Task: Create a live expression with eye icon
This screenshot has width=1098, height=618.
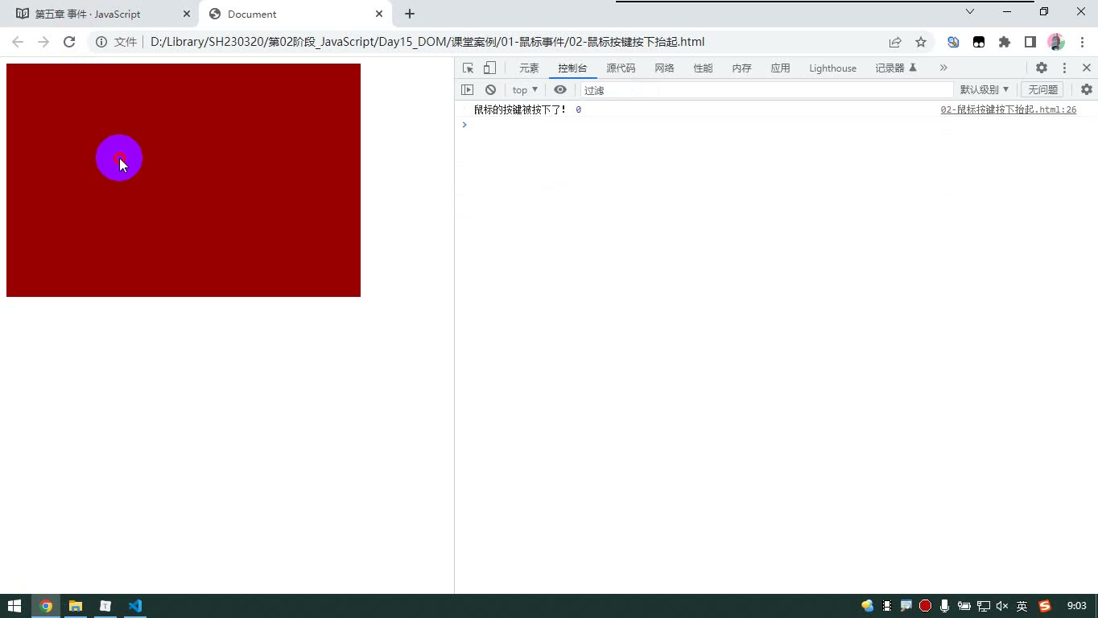Action: [560, 90]
